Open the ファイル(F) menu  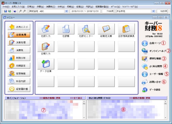click(6, 7)
